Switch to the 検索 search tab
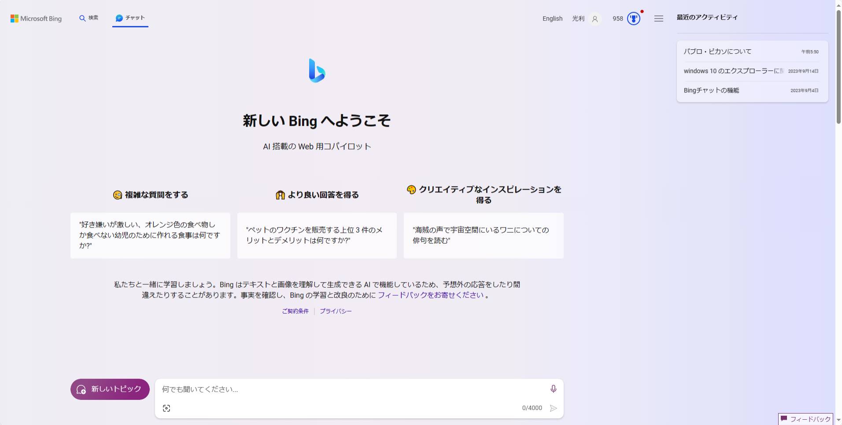The width and height of the screenshot is (842, 425). pos(89,18)
